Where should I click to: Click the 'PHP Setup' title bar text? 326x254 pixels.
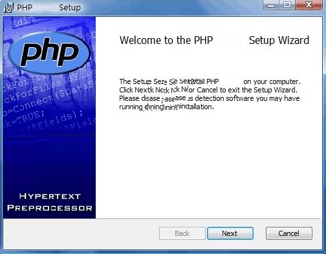point(49,8)
